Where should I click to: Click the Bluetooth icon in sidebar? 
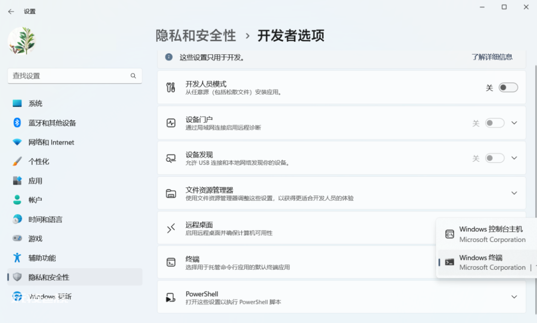pyautogui.click(x=17, y=123)
